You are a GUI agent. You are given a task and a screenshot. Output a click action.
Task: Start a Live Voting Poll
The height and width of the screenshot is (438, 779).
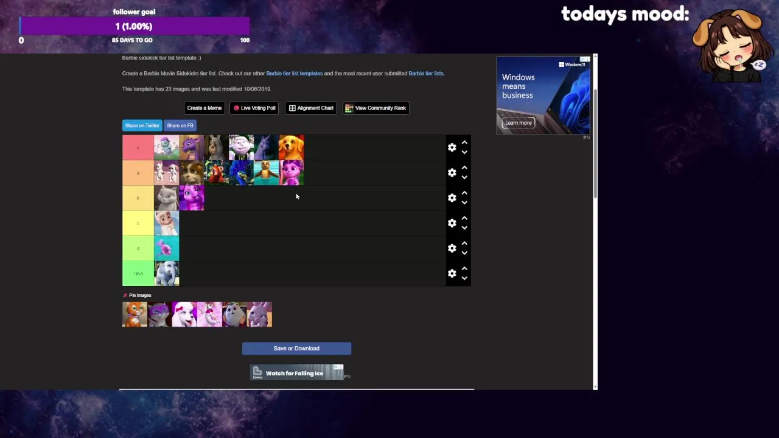pos(254,108)
